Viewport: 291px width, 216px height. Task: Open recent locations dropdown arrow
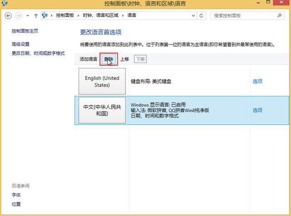point(28,16)
